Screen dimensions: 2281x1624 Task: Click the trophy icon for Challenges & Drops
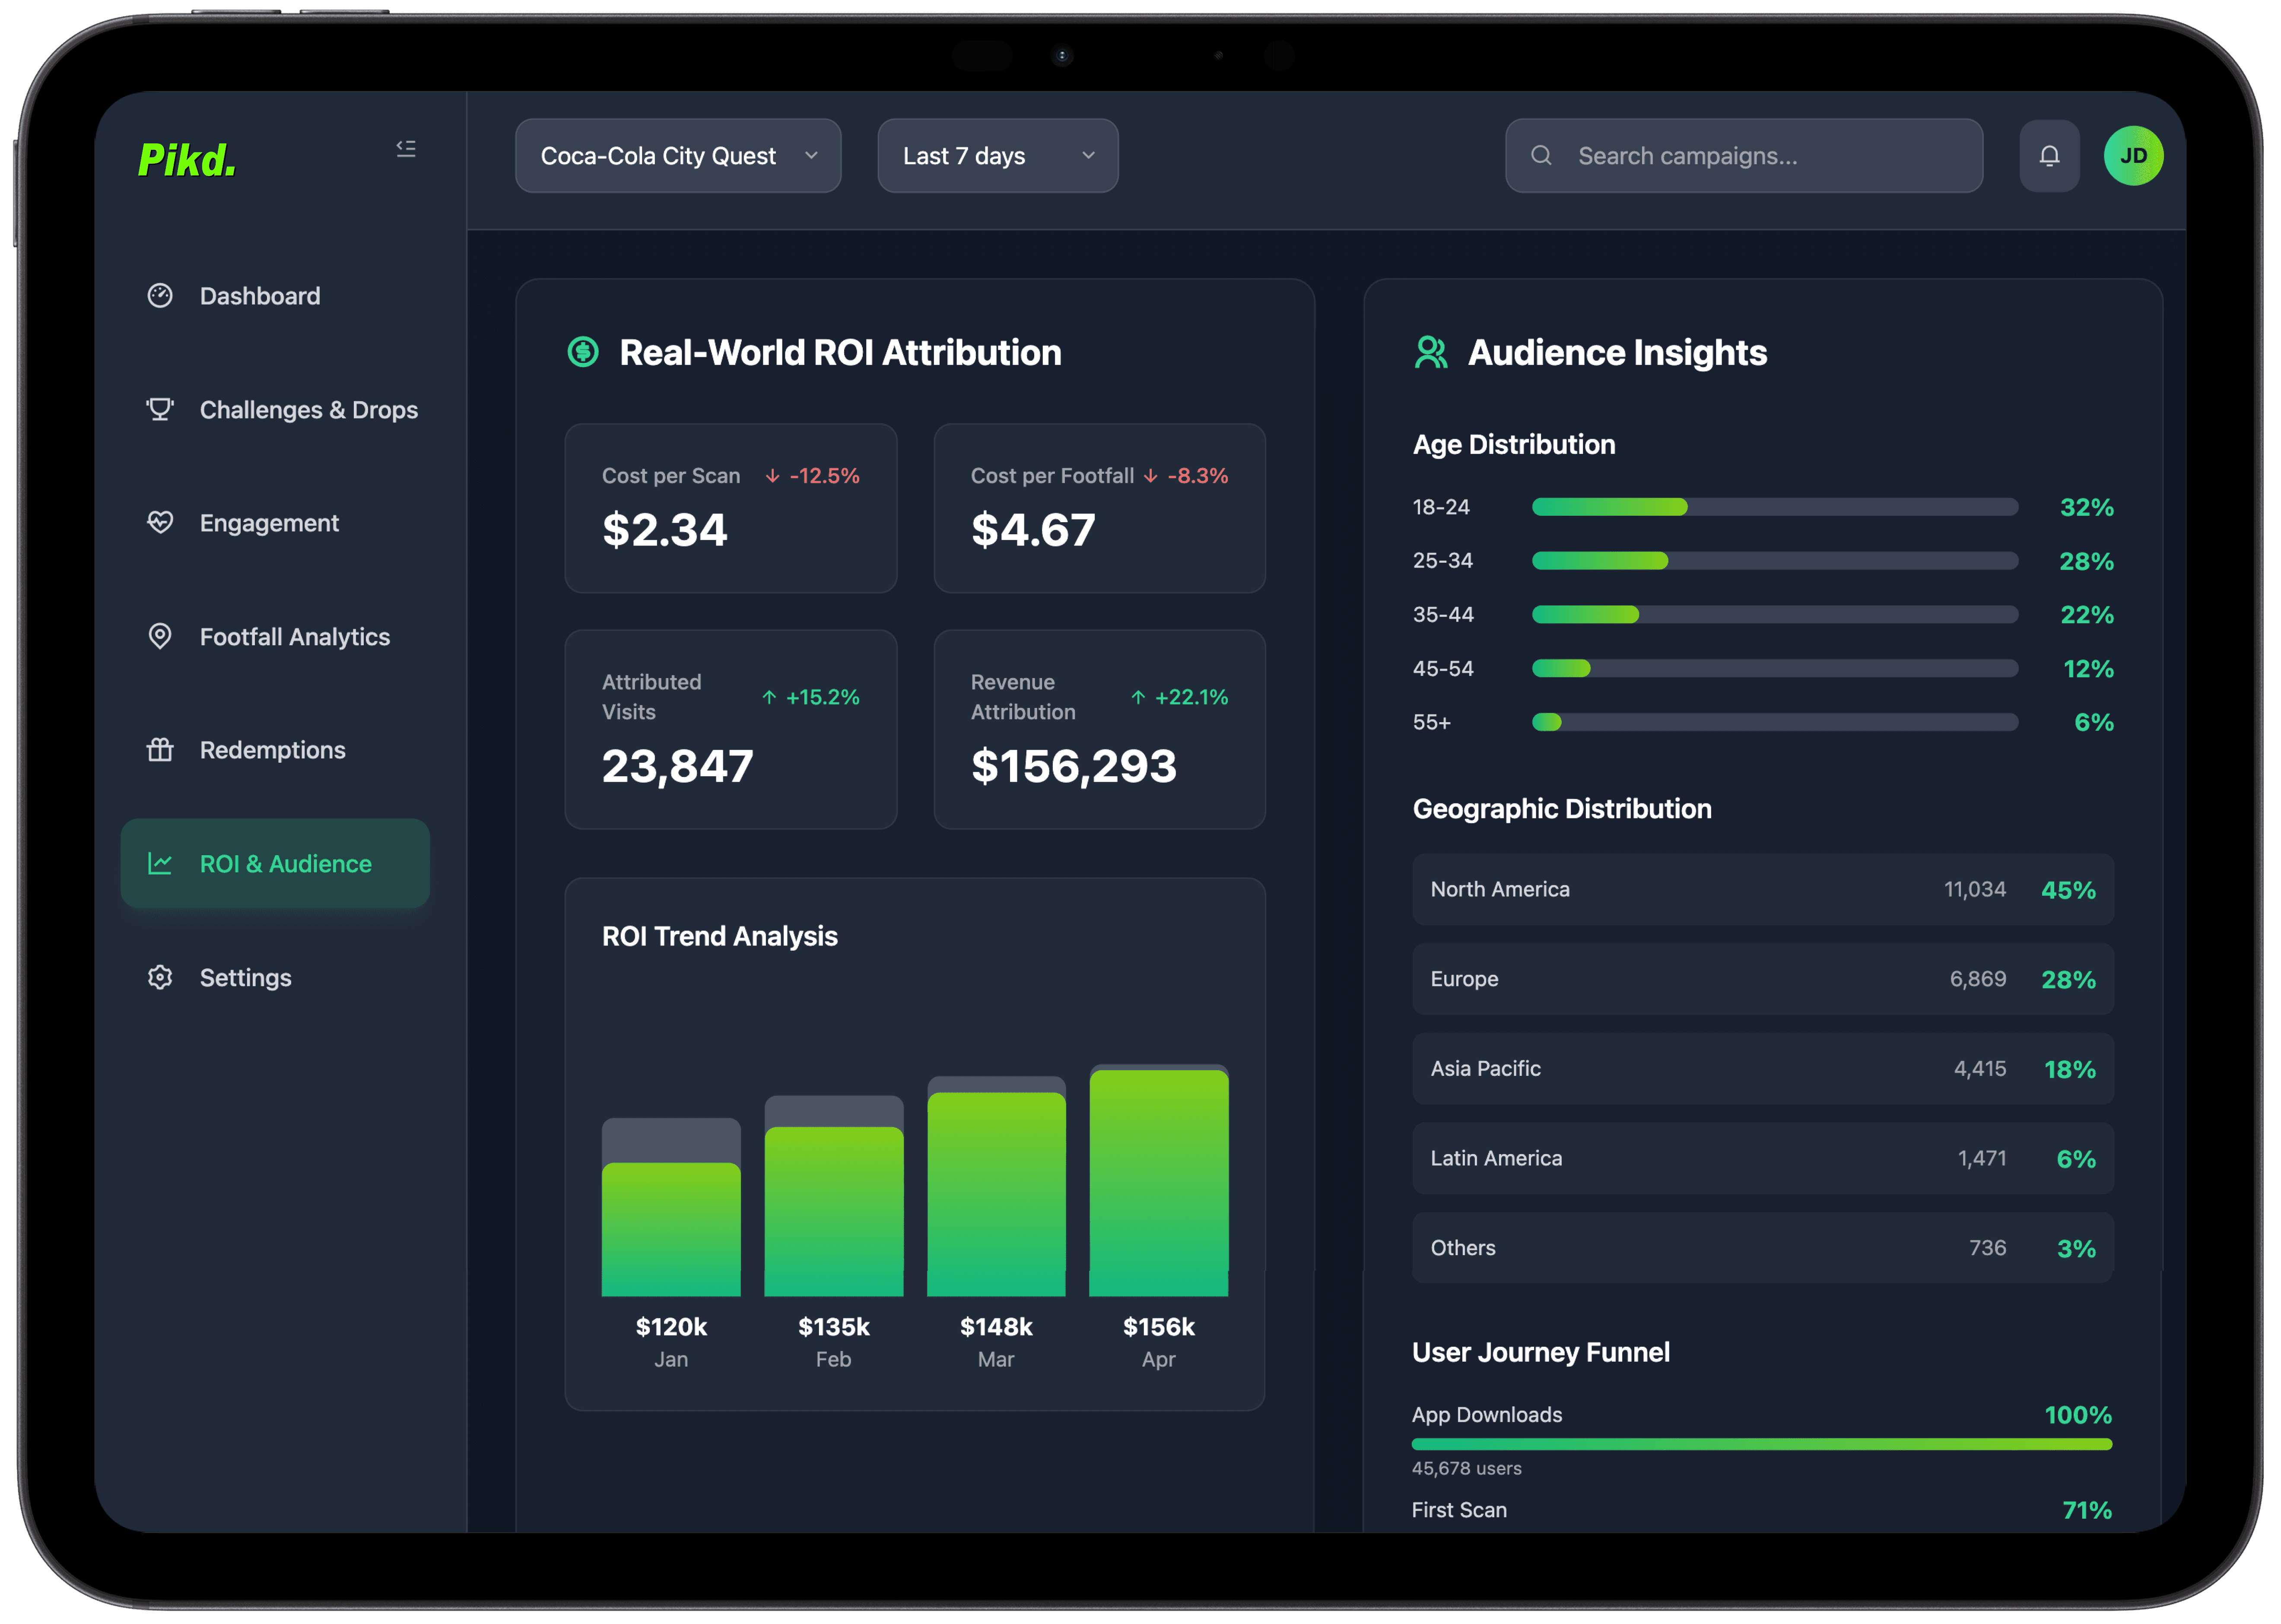click(x=160, y=409)
